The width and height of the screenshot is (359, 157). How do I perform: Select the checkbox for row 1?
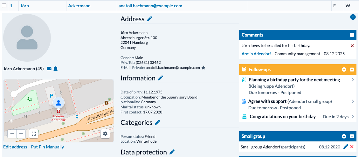coord(4,6)
